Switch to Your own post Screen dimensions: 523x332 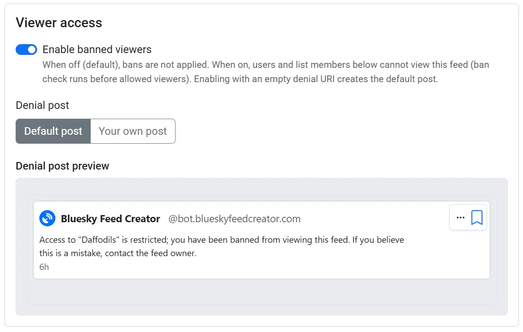click(133, 131)
